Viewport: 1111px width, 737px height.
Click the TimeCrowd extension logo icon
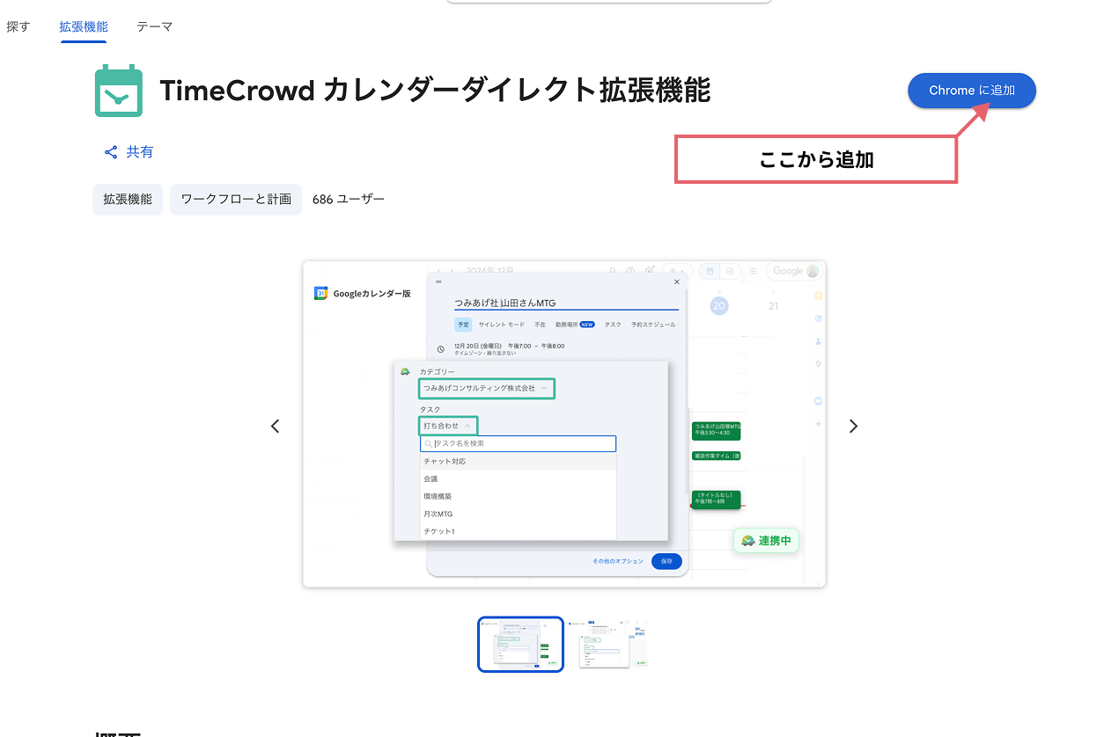(118, 91)
